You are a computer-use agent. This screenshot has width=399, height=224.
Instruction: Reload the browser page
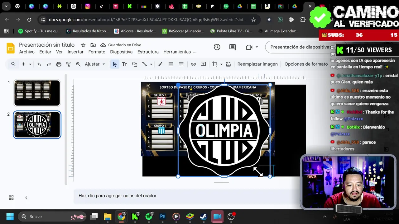[29, 20]
